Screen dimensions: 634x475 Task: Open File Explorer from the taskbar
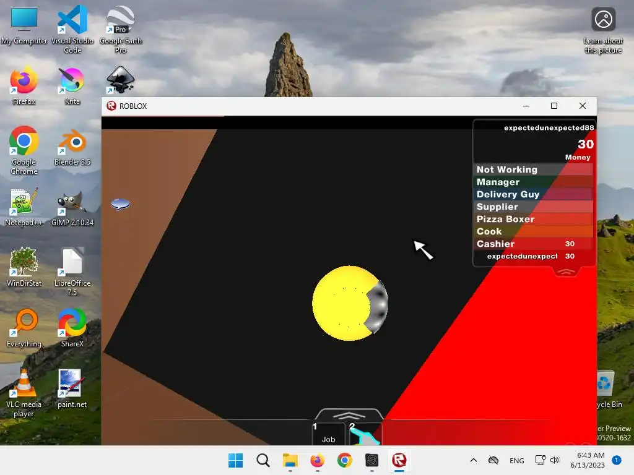point(290,460)
